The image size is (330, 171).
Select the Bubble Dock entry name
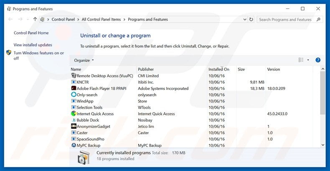point(88,120)
